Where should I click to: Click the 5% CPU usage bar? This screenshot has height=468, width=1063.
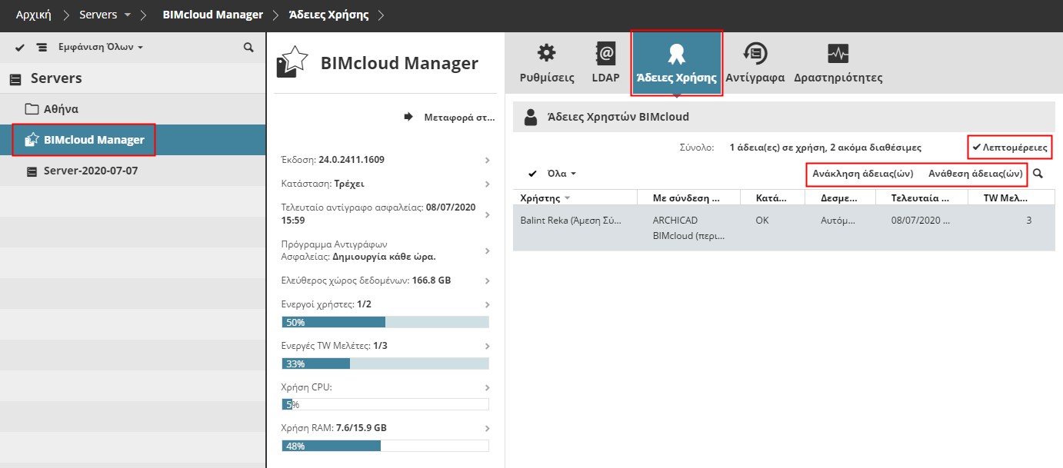[x=385, y=404]
